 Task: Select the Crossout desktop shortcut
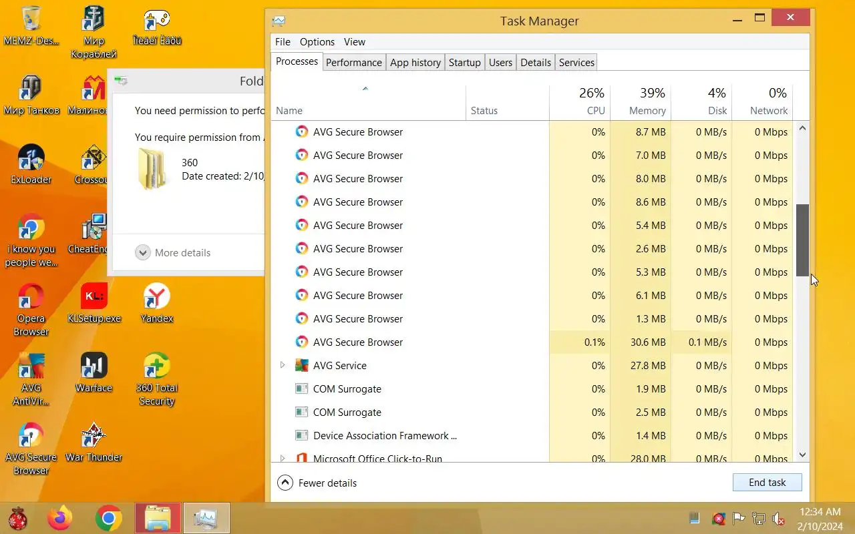point(92,165)
